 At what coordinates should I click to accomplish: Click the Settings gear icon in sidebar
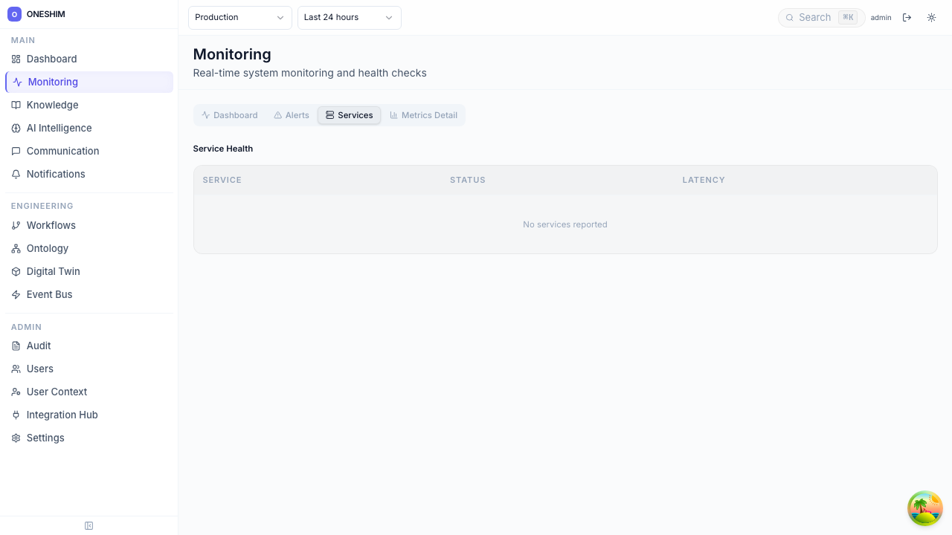click(16, 438)
